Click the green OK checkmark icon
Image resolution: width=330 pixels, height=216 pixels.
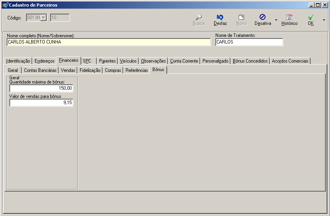coord(311,17)
